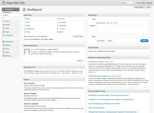
Task: Open the Posts menu
Action: click(7, 21)
